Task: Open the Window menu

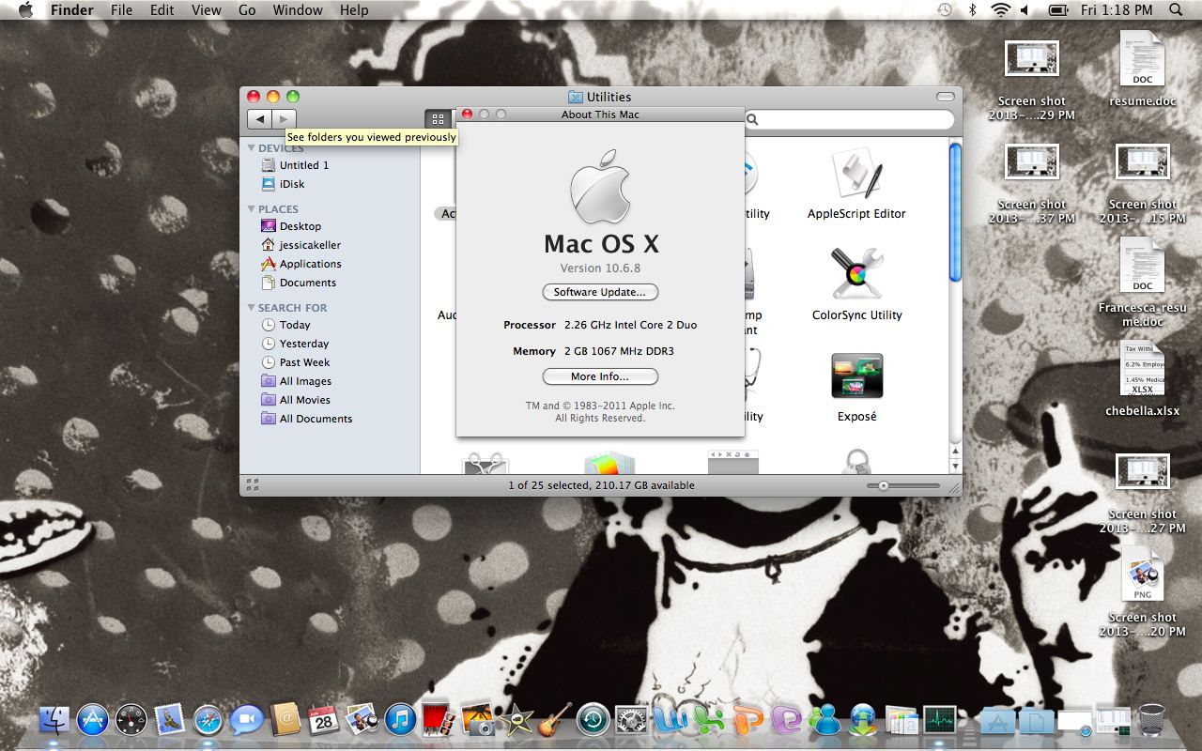Action: click(x=297, y=10)
